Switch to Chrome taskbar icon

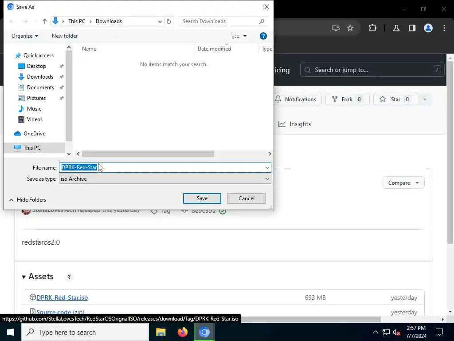coord(204,332)
